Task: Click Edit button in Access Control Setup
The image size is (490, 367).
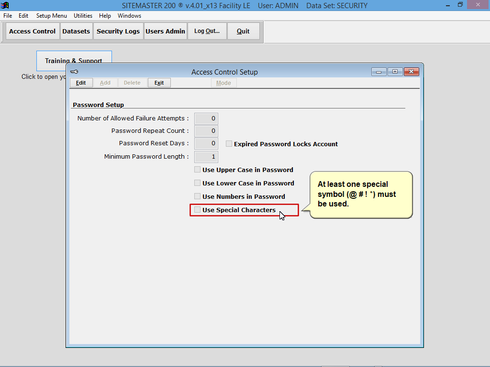Action: (x=81, y=83)
